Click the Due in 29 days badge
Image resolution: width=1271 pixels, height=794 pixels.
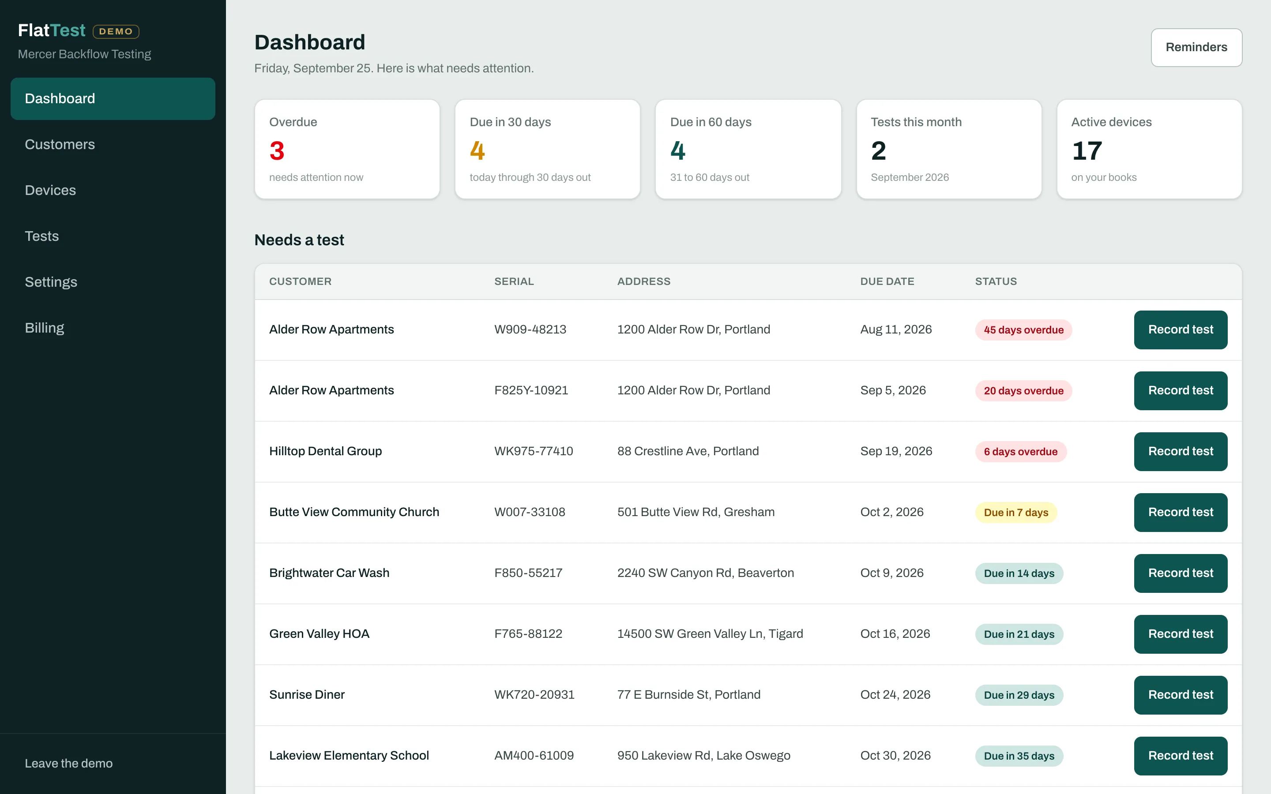pos(1019,695)
